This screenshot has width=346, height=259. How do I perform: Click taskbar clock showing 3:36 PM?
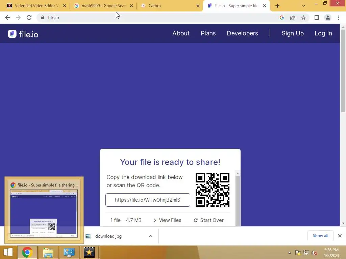click(x=331, y=253)
